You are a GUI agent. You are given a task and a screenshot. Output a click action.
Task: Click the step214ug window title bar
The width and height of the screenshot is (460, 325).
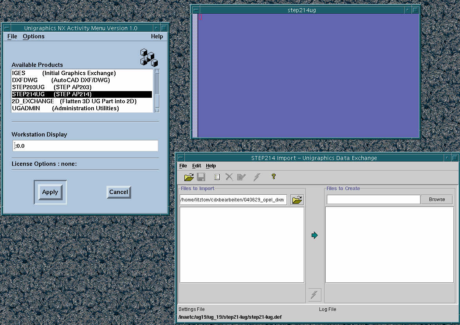301,10
